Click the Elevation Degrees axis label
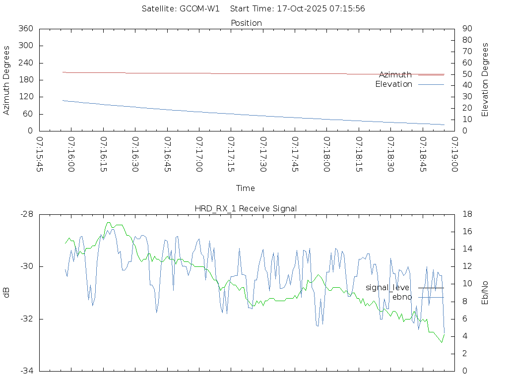The height and width of the screenshot is (381, 508). pos(485,80)
